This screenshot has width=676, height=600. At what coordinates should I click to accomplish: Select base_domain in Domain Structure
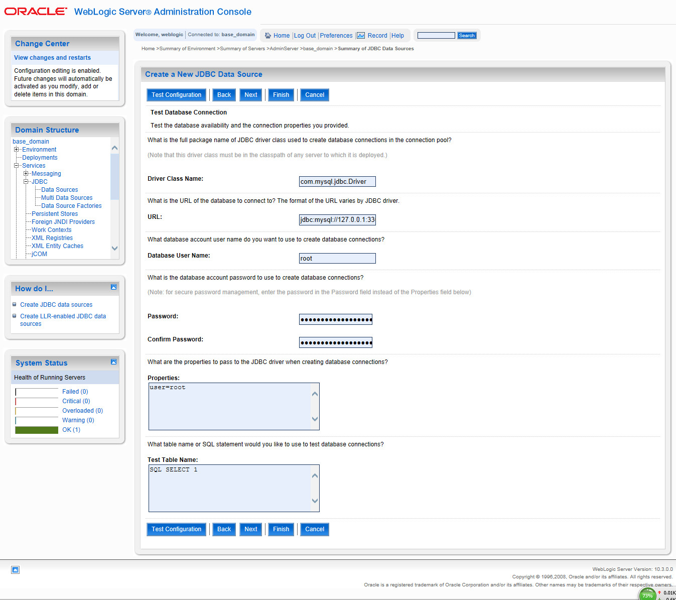pyautogui.click(x=31, y=142)
